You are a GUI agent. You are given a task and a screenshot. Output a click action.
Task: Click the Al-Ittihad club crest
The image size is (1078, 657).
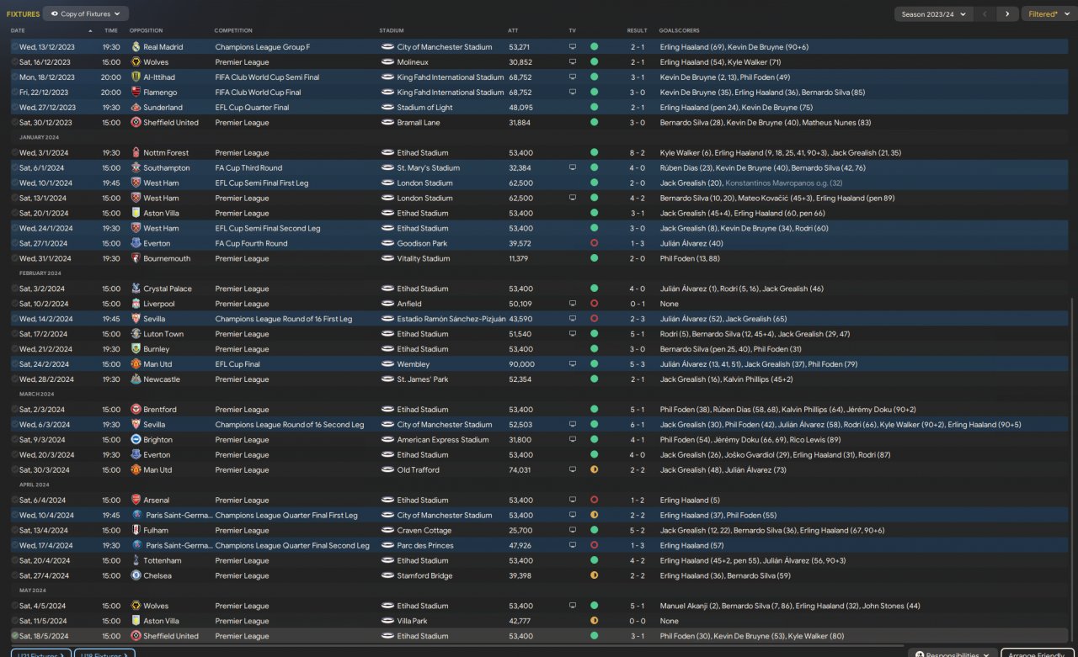point(136,77)
